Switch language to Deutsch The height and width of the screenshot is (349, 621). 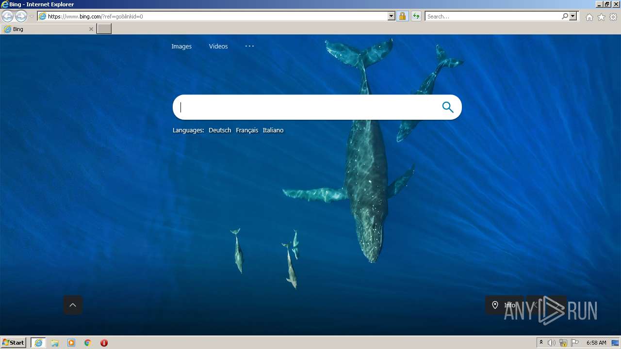pos(220,130)
